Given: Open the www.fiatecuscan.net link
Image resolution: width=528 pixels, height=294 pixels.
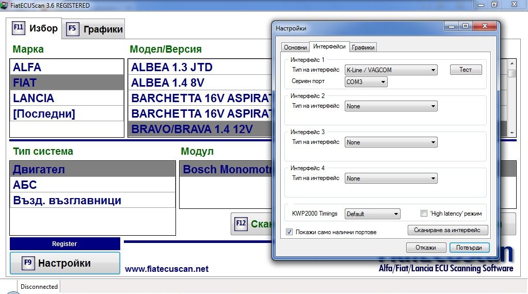Looking at the screenshot, I should point(167,269).
